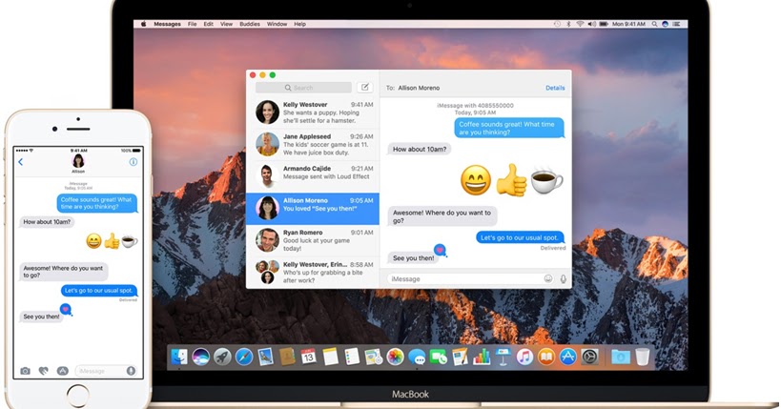Viewport: 781px width, 409px height.
Task: Open App Store from the Dock
Action: coord(567,357)
